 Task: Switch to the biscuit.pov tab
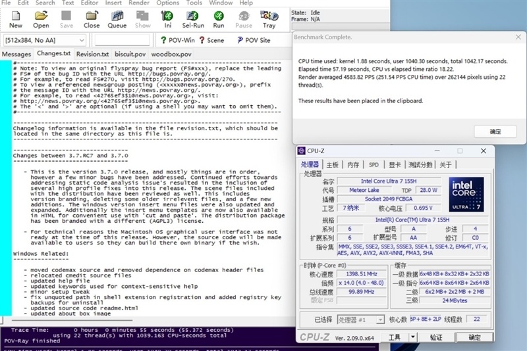coord(130,54)
